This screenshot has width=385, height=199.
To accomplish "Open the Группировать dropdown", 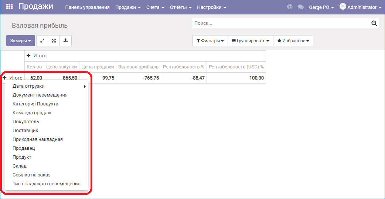I will point(251,41).
